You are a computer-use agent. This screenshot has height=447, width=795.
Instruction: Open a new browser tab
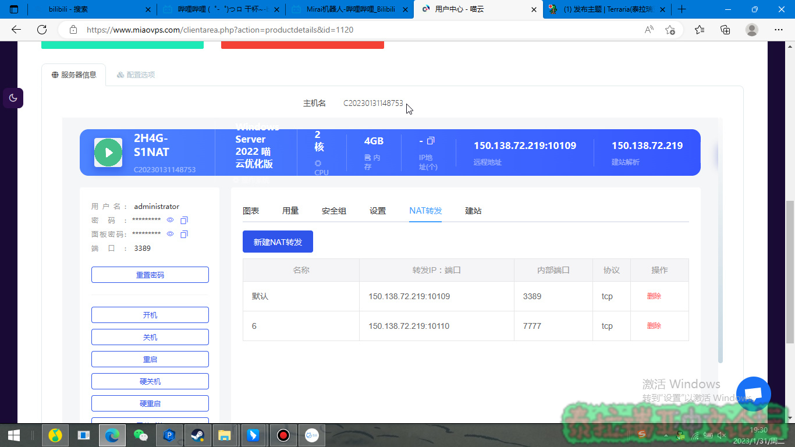682,9
